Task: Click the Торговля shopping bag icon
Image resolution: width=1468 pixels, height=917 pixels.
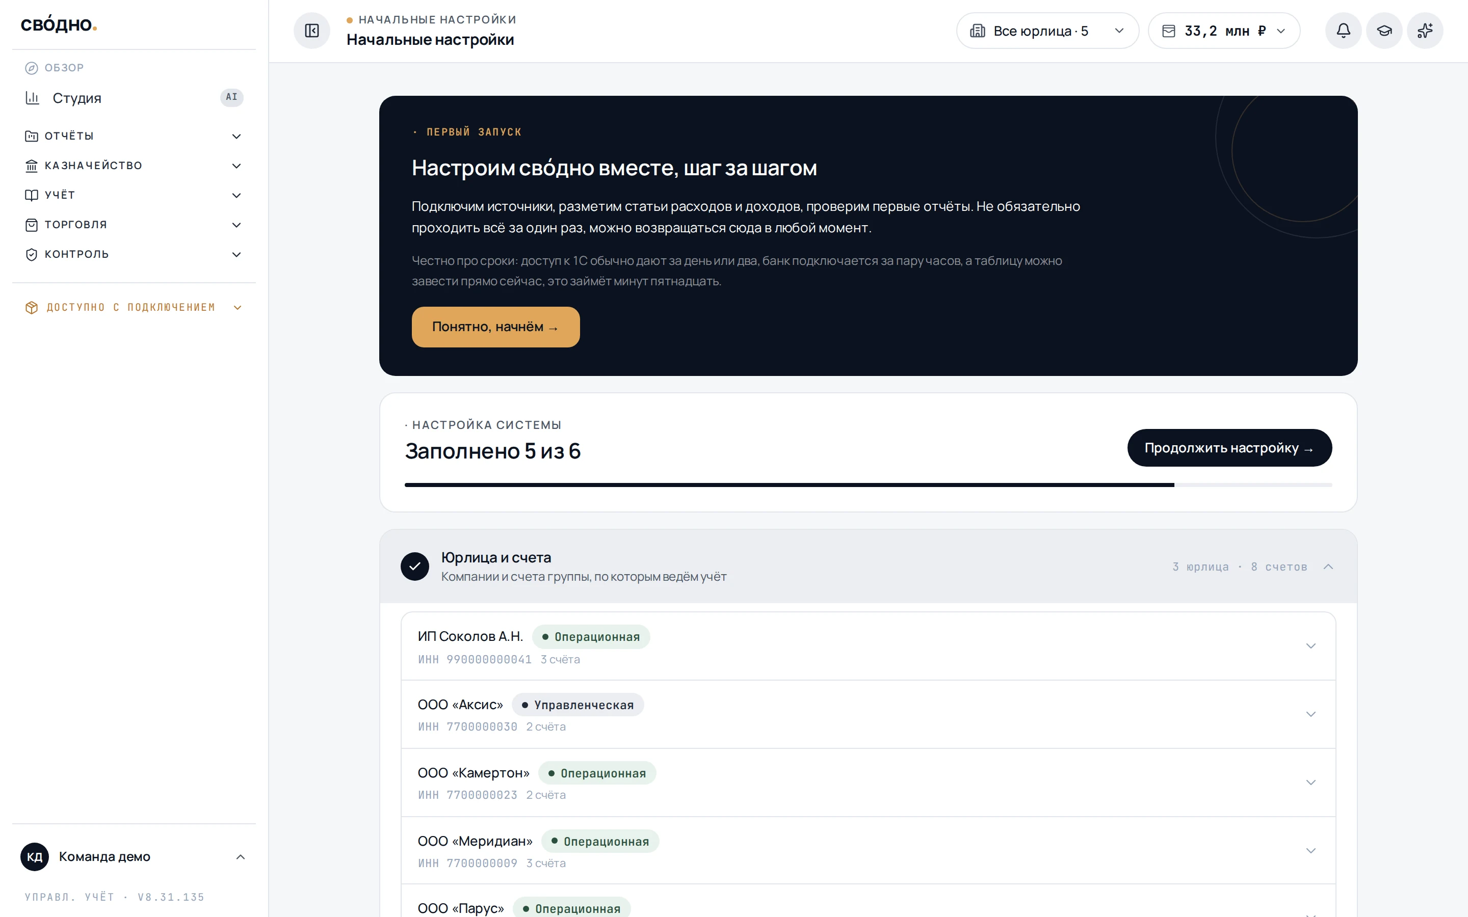Action: coord(32,225)
